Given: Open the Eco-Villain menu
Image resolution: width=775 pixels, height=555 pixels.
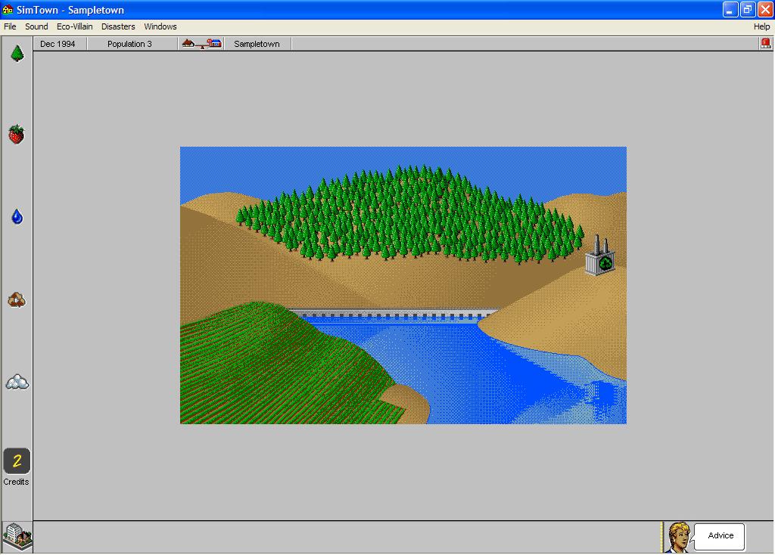Looking at the screenshot, I should (75, 26).
